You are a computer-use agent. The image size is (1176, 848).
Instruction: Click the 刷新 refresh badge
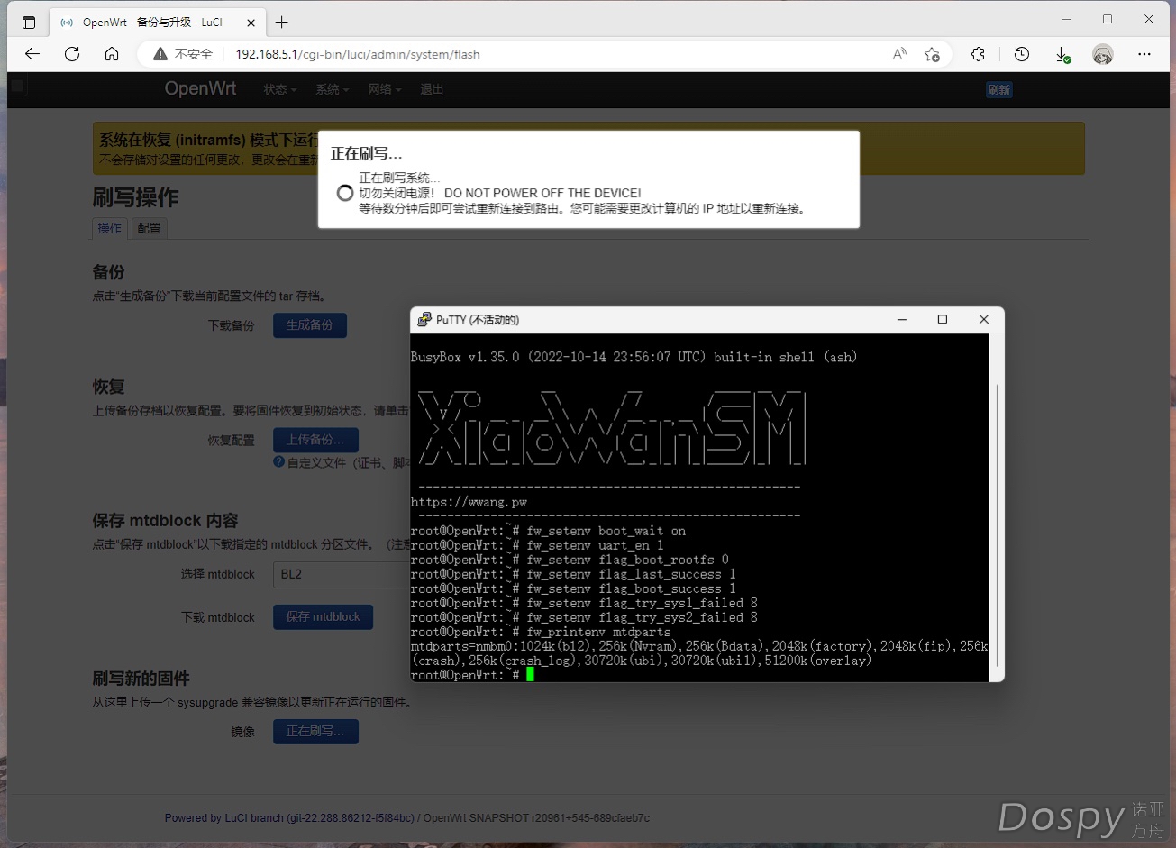(998, 90)
